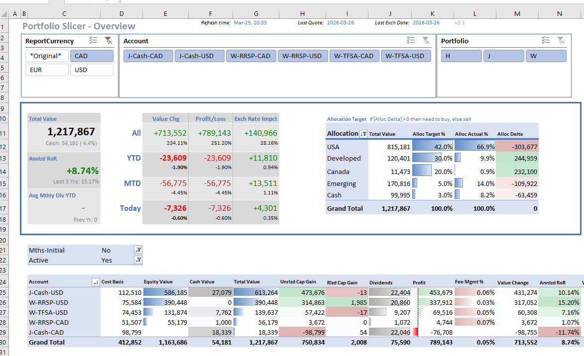The height and width of the screenshot is (356, 584).
Task: Enable multi-select in the ReportCurrency slicer
Action: (93, 41)
